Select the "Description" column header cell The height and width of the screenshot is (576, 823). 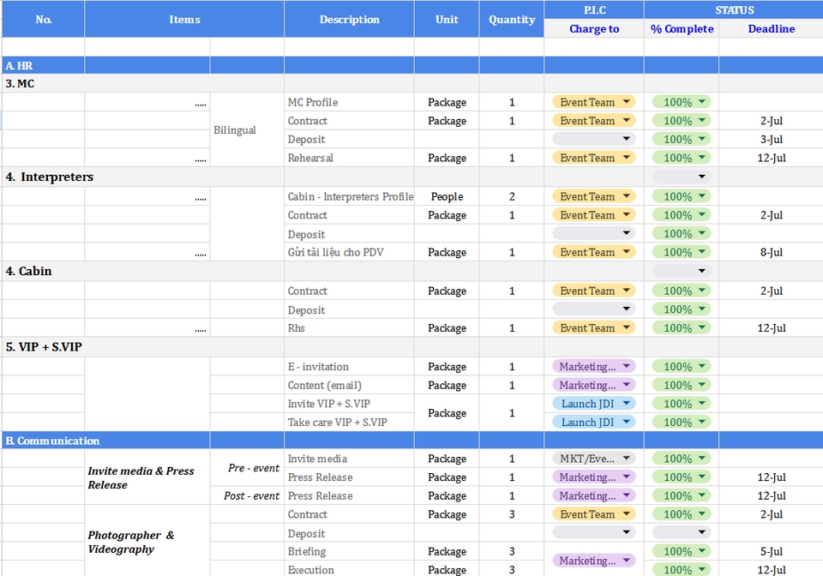[x=349, y=19]
